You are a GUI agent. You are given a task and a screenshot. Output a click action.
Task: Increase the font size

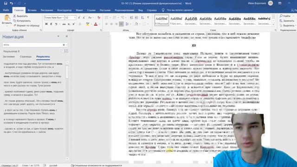coord(79,18)
